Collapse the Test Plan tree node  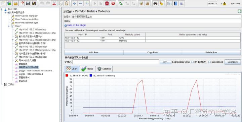click(x=2, y=9)
